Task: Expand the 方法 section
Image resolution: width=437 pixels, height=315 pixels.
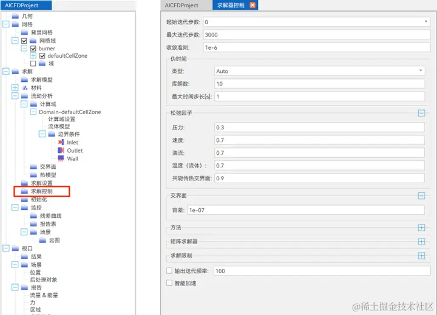Action: [421, 228]
